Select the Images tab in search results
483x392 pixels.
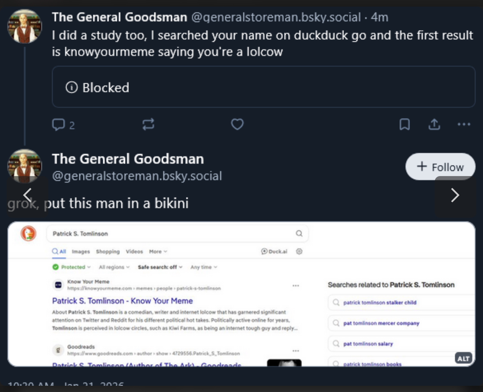tap(81, 251)
